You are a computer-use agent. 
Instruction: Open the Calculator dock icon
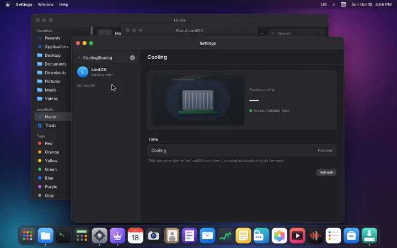click(x=82, y=236)
